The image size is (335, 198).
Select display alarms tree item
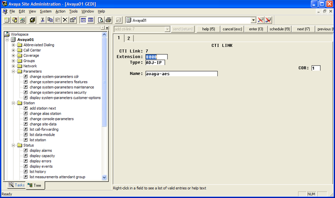(41, 150)
